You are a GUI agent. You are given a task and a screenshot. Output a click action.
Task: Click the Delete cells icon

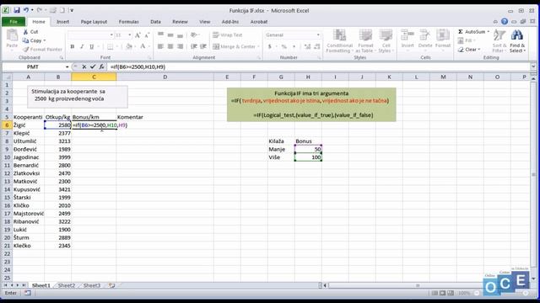click(x=425, y=35)
